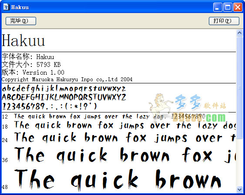Click the 字体名称: Hakuu line
245x195 pixels.
[x=28, y=56]
